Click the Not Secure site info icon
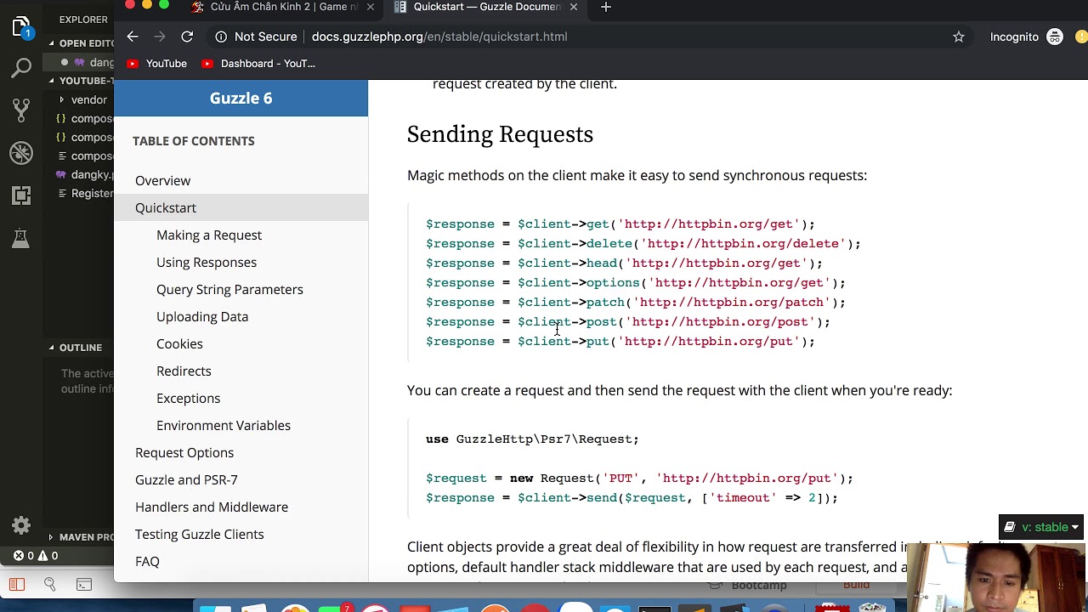Image resolution: width=1088 pixels, height=612 pixels. click(221, 37)
